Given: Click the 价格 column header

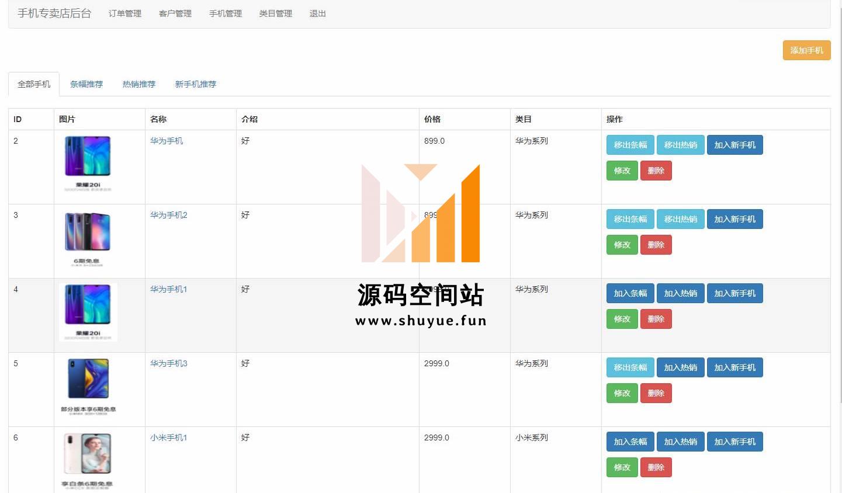Looking at the screenshot, I should 432,119.
